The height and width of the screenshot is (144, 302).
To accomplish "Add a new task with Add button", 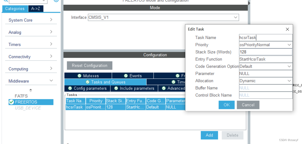I will 209,135.
